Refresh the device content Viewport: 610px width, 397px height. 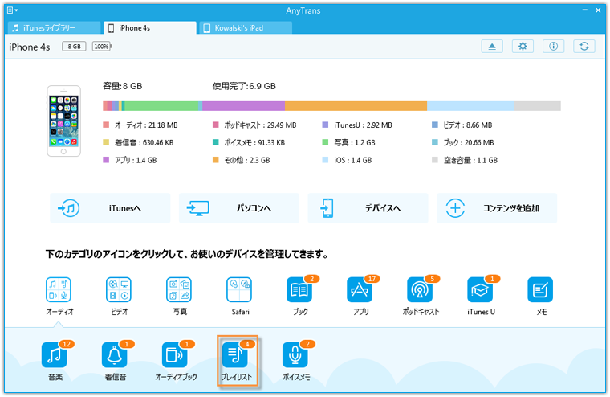point(584,47)
